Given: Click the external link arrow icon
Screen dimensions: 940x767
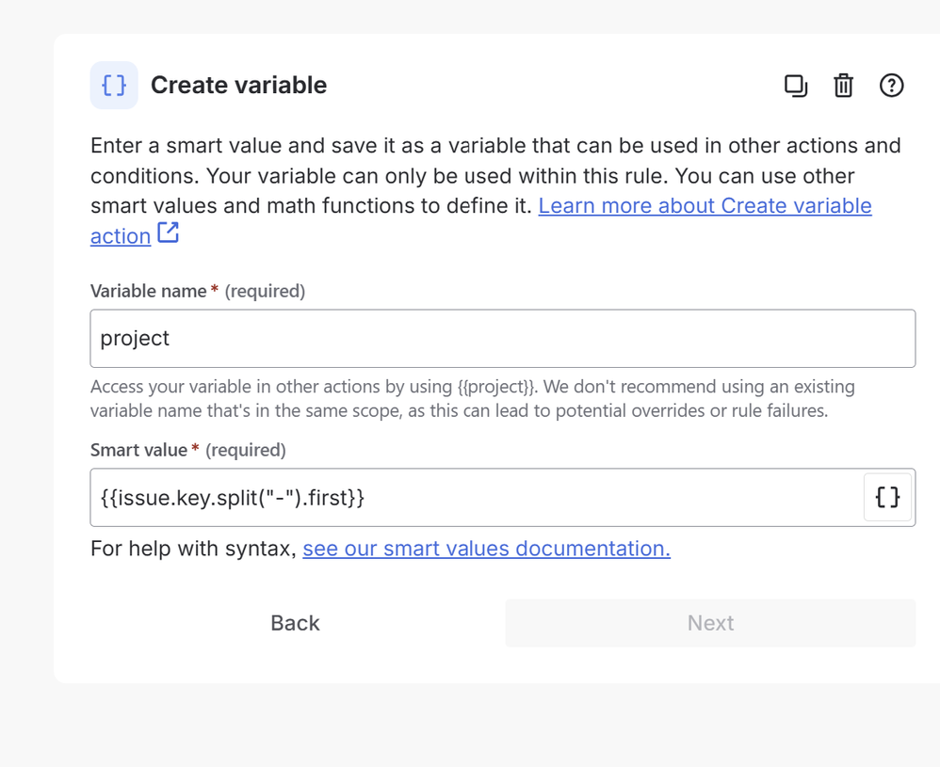Looking at the screenshot, I should (168, 232).
